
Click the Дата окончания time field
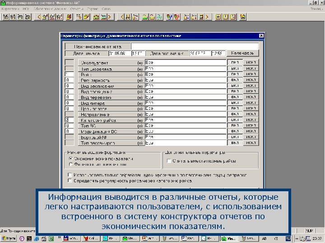click(x=218, y=53)
